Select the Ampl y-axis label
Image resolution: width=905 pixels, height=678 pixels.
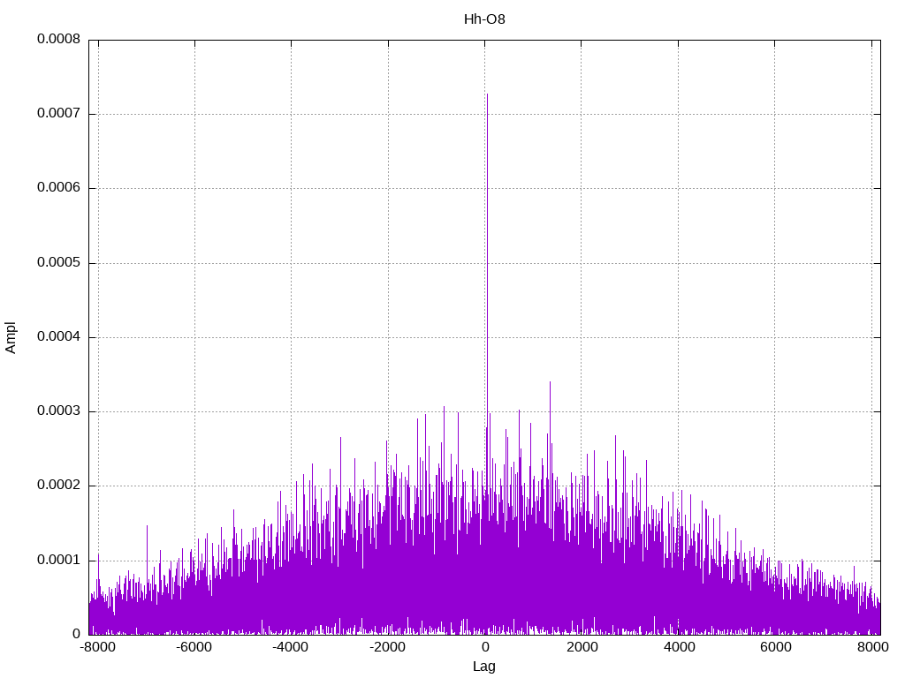11,337
